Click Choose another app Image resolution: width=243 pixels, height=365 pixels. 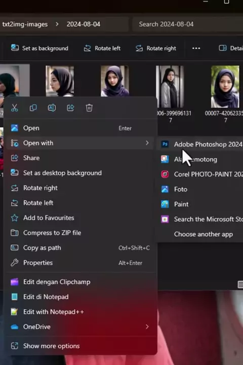pyautogui.click(x=203, y=234)
